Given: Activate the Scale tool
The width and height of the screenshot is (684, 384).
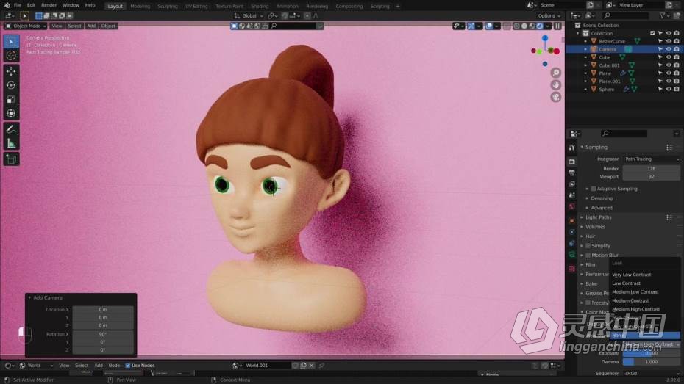Looking at the screenshot, I should tap(11, 99).
